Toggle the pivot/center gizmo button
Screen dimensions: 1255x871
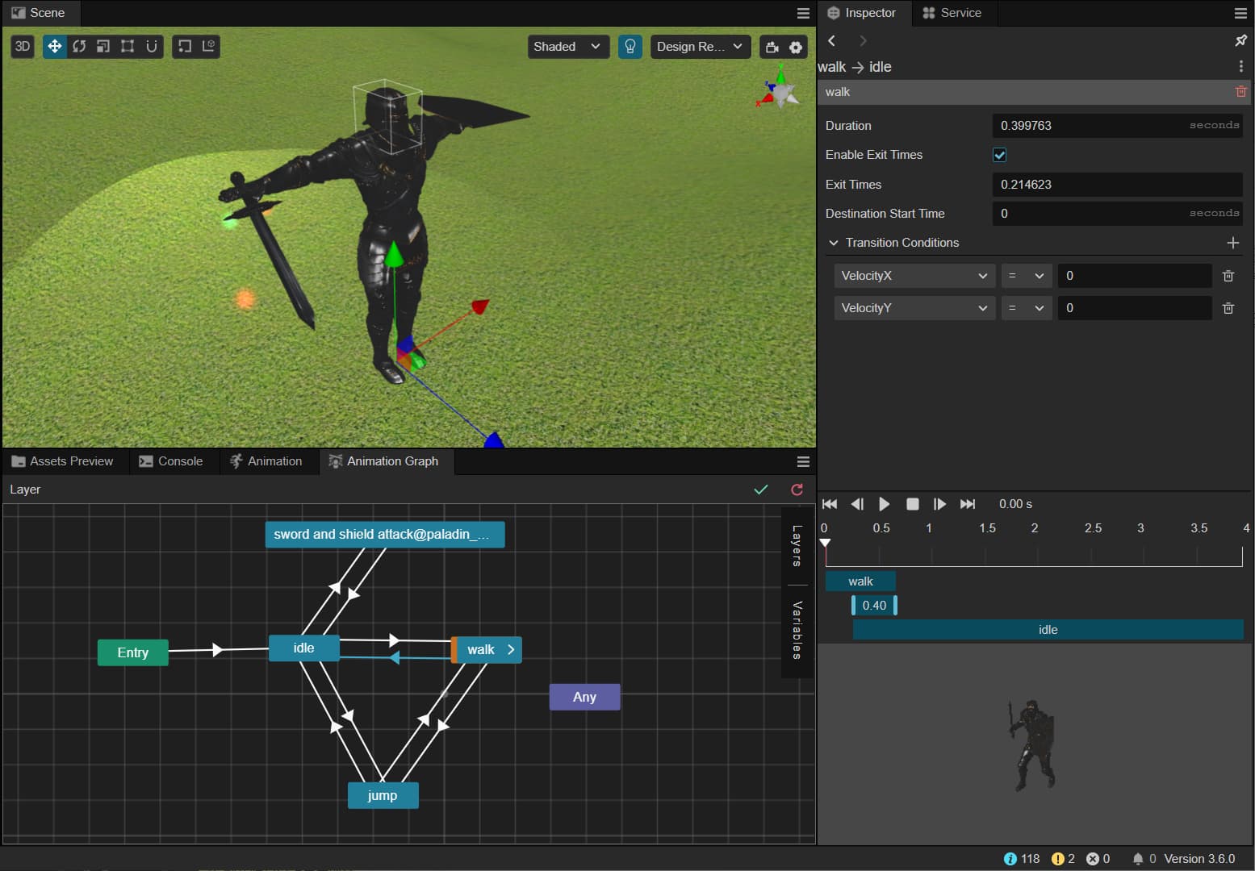tap(185, 46)
